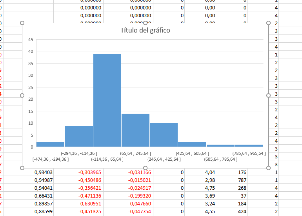Select red cell -0,303965
Screen dimensions: 302x216
pyautogui.click(x=78, y=172)
